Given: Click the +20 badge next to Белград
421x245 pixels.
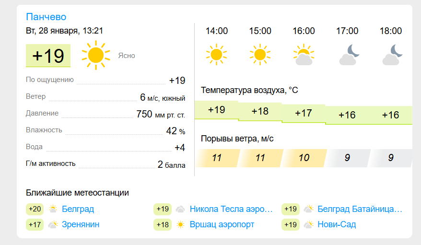Looking at the screenshot, I should tap(35, 209).
